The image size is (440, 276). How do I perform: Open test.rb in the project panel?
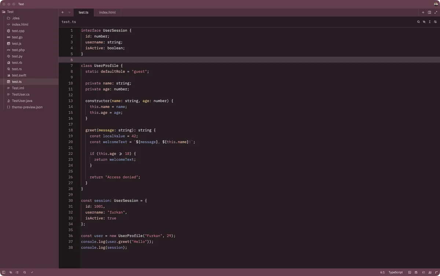pos(29,63)
